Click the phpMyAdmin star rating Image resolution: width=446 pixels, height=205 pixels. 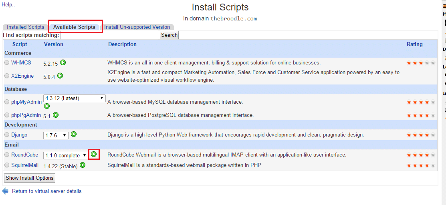point(421,102)
